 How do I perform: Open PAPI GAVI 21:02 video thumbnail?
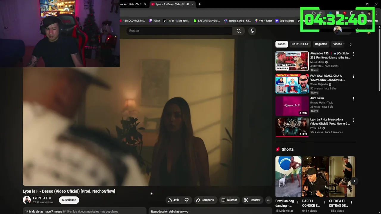click(292, 84)
